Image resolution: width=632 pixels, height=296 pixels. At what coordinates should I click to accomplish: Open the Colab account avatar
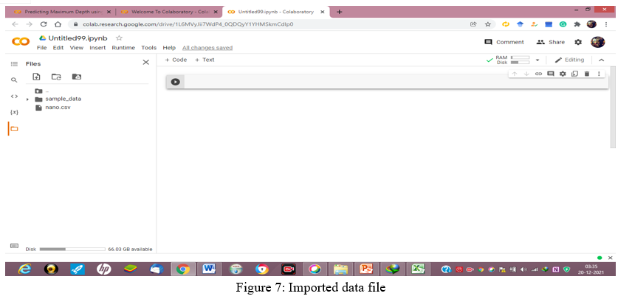coord(598,42)
